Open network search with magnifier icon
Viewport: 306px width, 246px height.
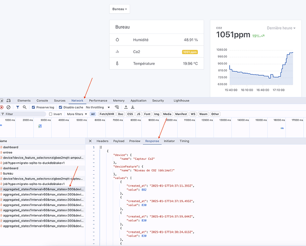(25, 107)
